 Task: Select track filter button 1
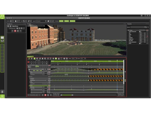(x=31, y=62)
